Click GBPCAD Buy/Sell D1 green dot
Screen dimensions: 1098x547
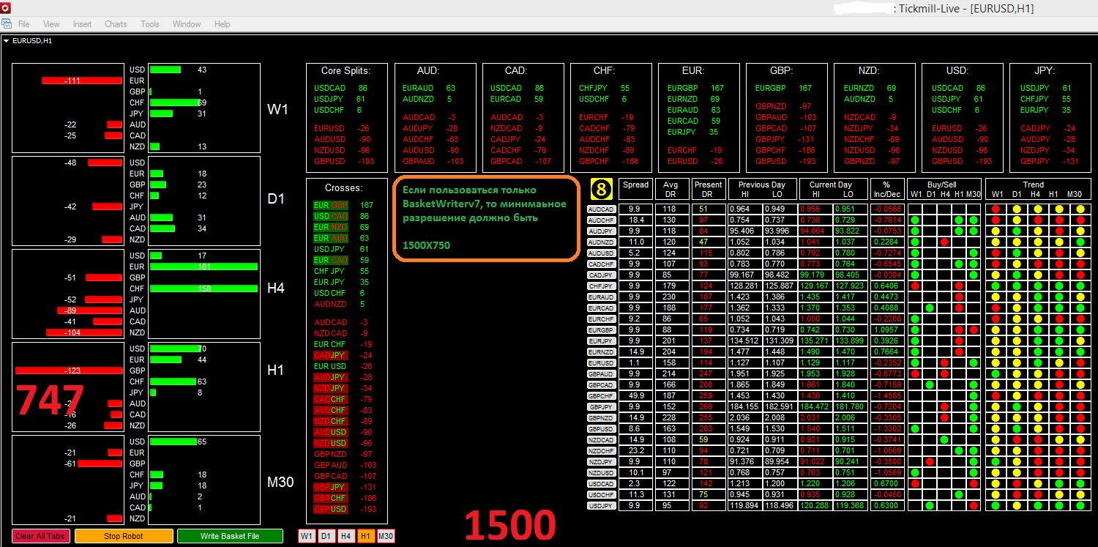click(930, 384)
